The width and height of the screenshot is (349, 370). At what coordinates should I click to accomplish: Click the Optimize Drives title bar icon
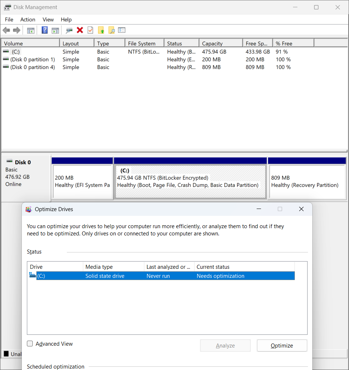click(29, 209)
